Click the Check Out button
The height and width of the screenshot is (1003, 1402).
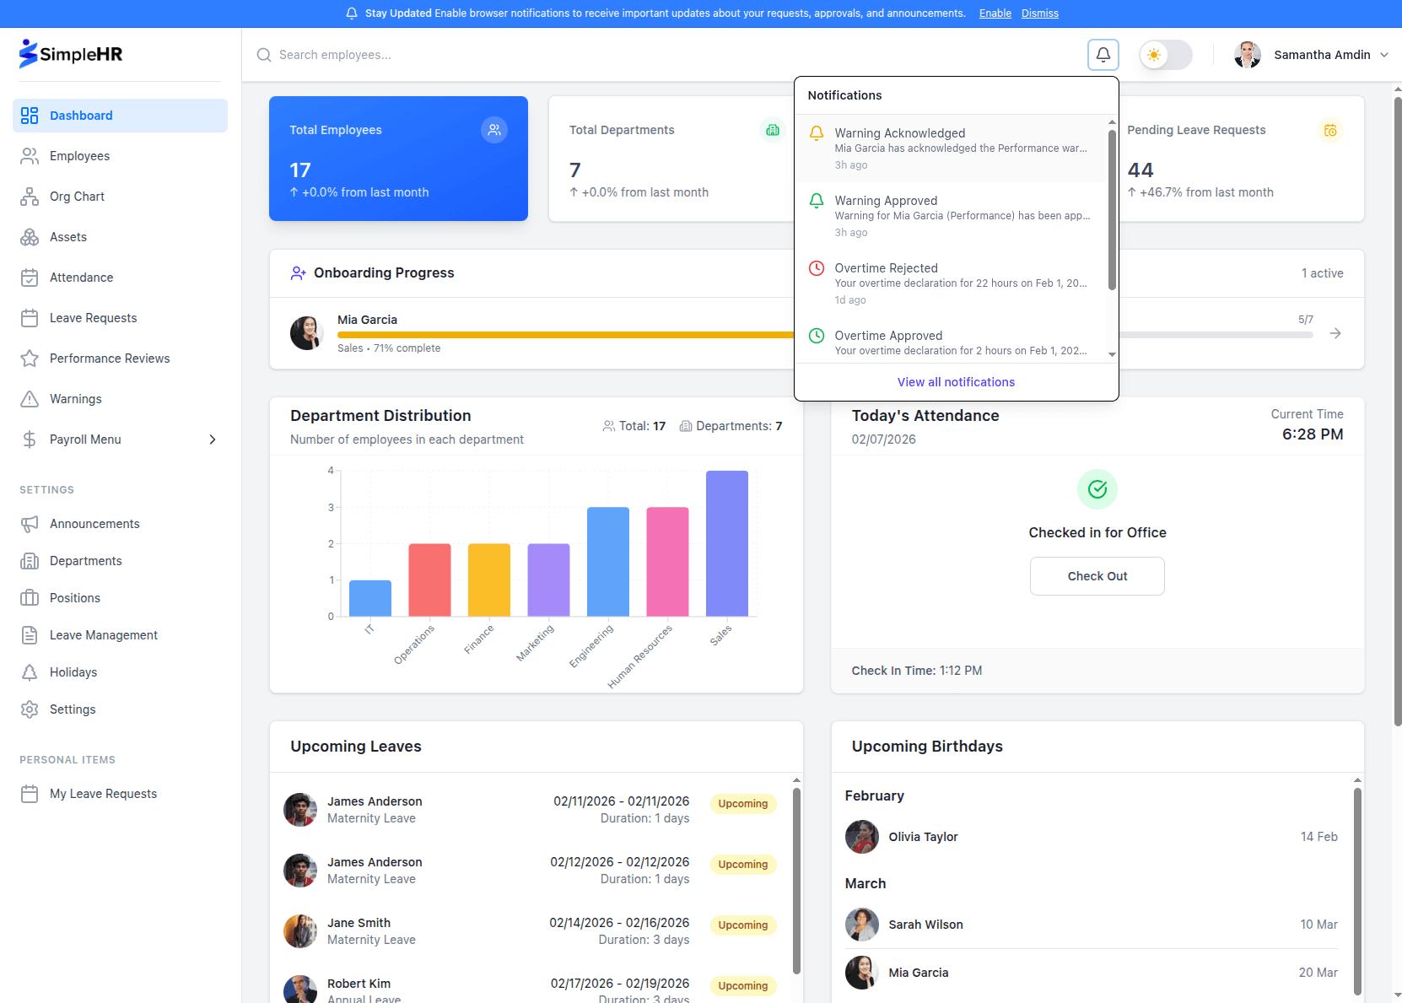[x=1097, y=575]
